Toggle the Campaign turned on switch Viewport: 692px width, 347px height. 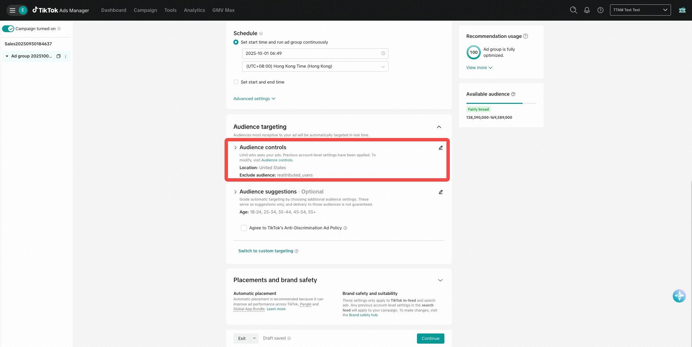(8, 29)
